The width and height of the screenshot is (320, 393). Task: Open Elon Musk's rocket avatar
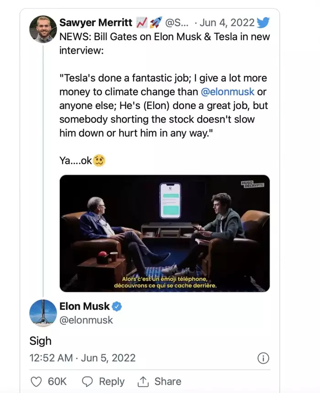tap(43, 313)
